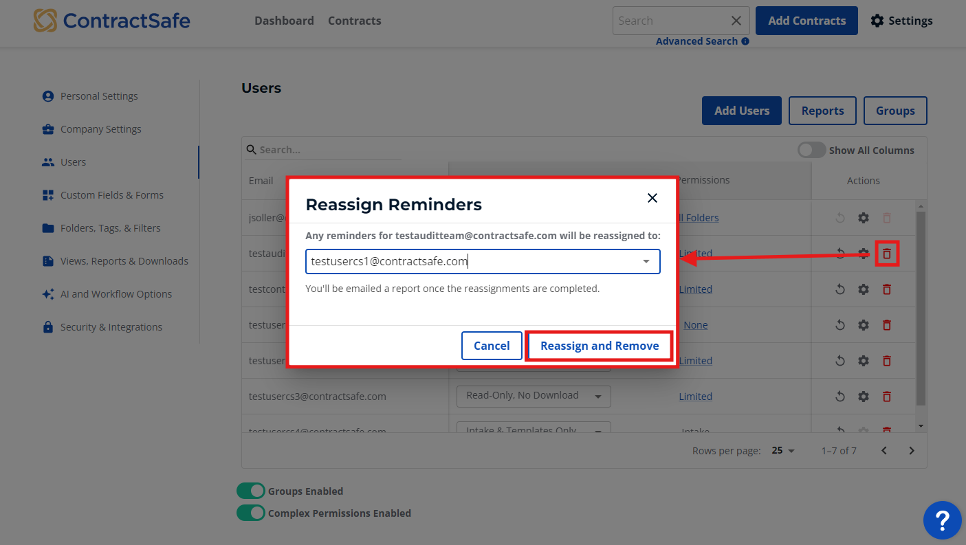Open gear settings icon in jsoller row

tap(864, 218)
